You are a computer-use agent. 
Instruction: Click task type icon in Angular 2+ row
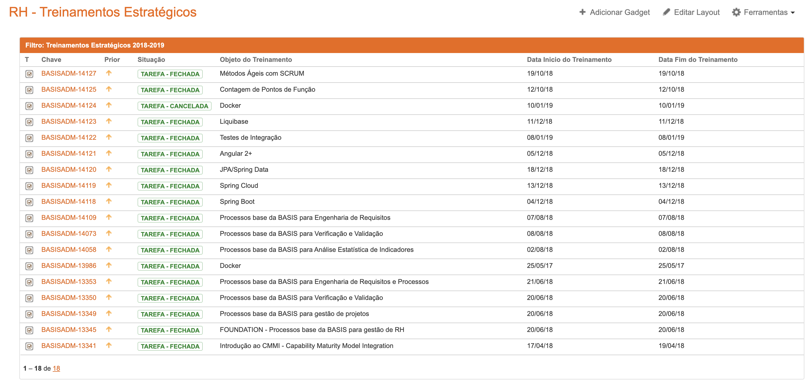29,154
